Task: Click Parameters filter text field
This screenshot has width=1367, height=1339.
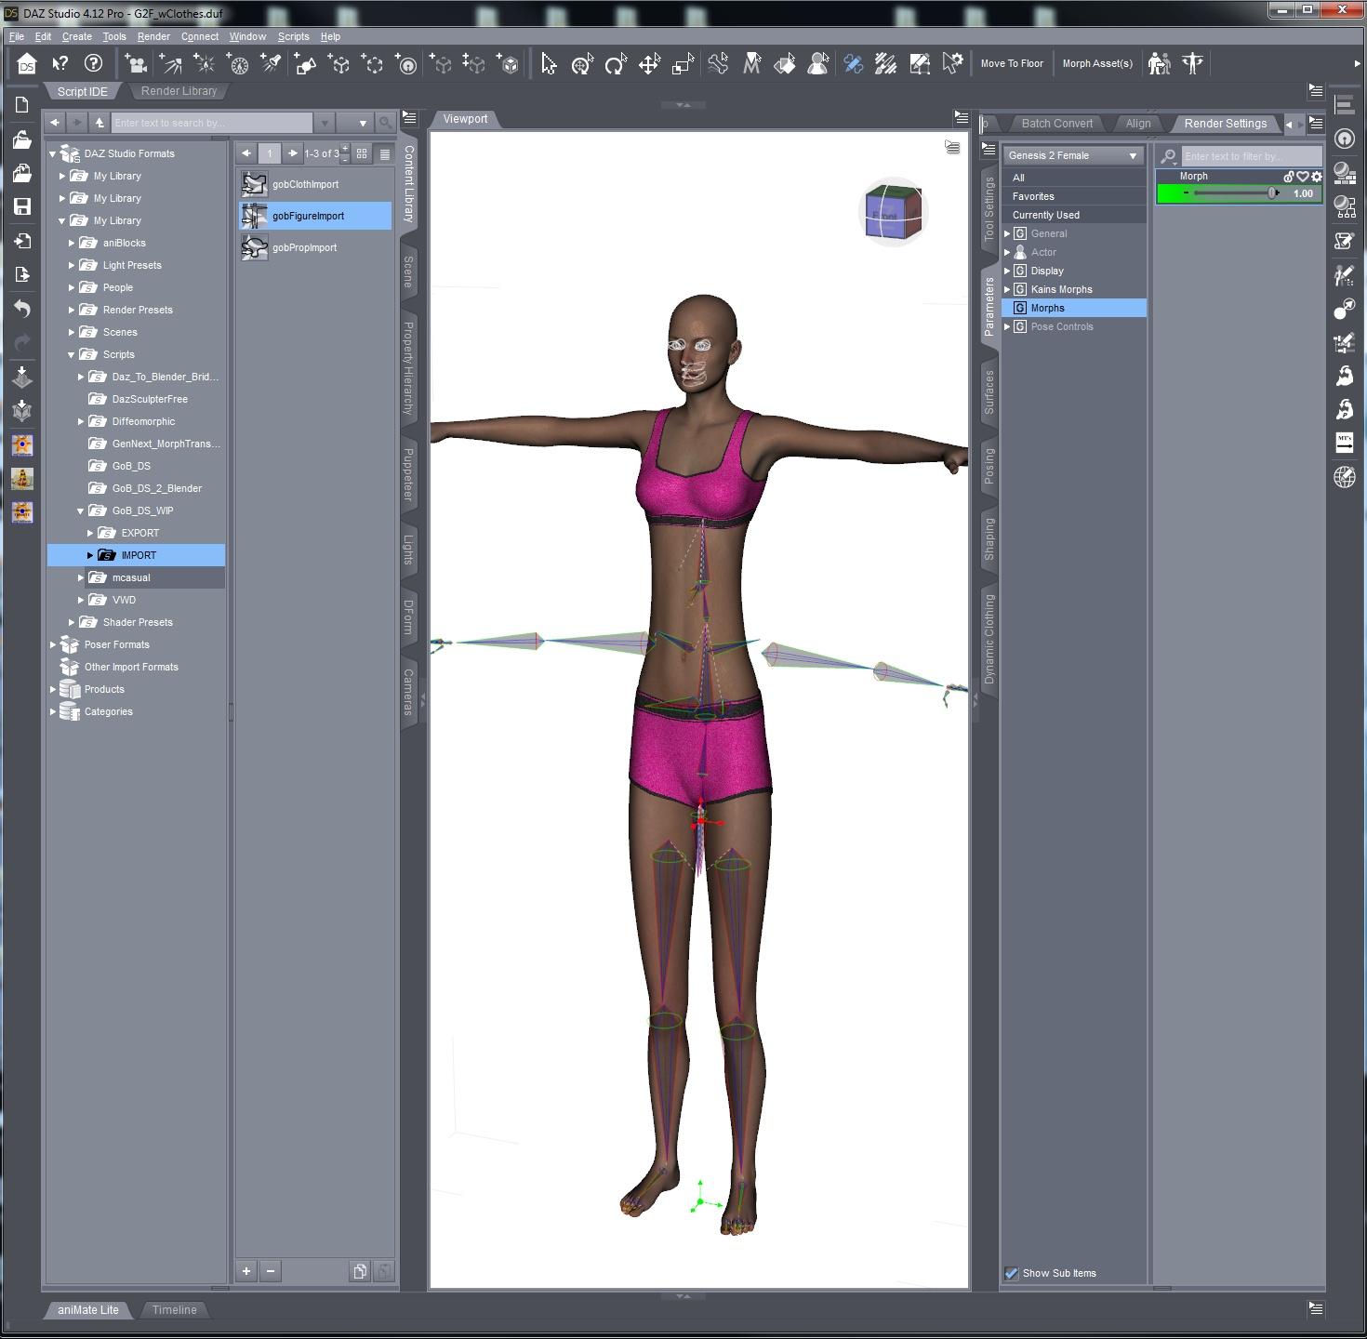Action: point(1251,156)
